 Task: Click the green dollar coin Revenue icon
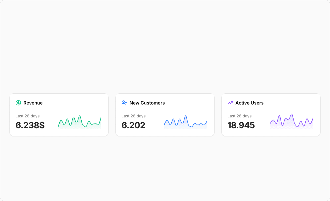[x=18, y=103]
